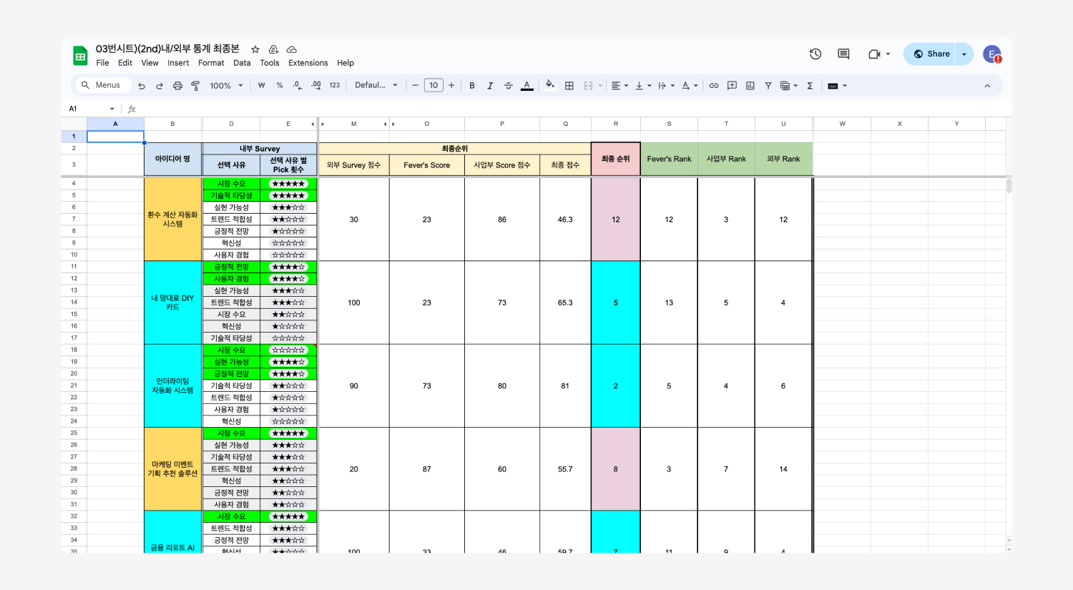Open the Data menu
1073x590 pixels.
(x=242, y=63)
